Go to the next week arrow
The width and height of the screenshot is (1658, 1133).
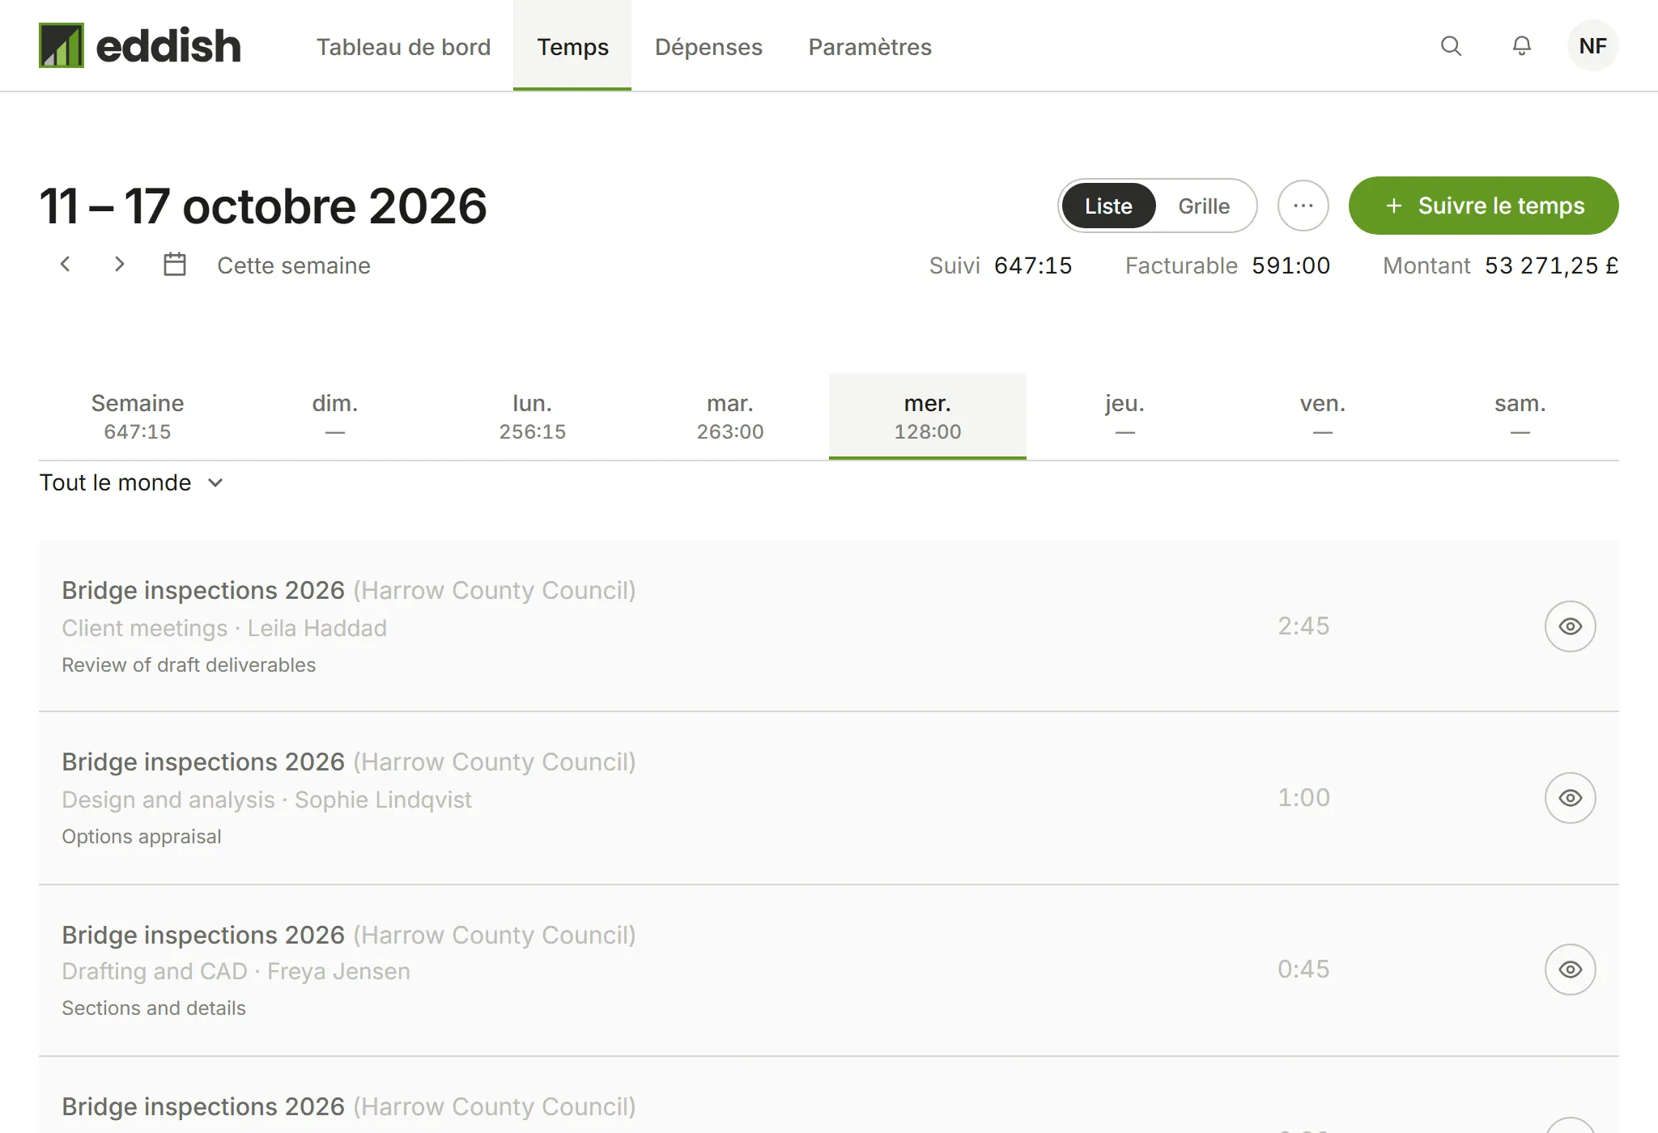[x=119, y=265]
